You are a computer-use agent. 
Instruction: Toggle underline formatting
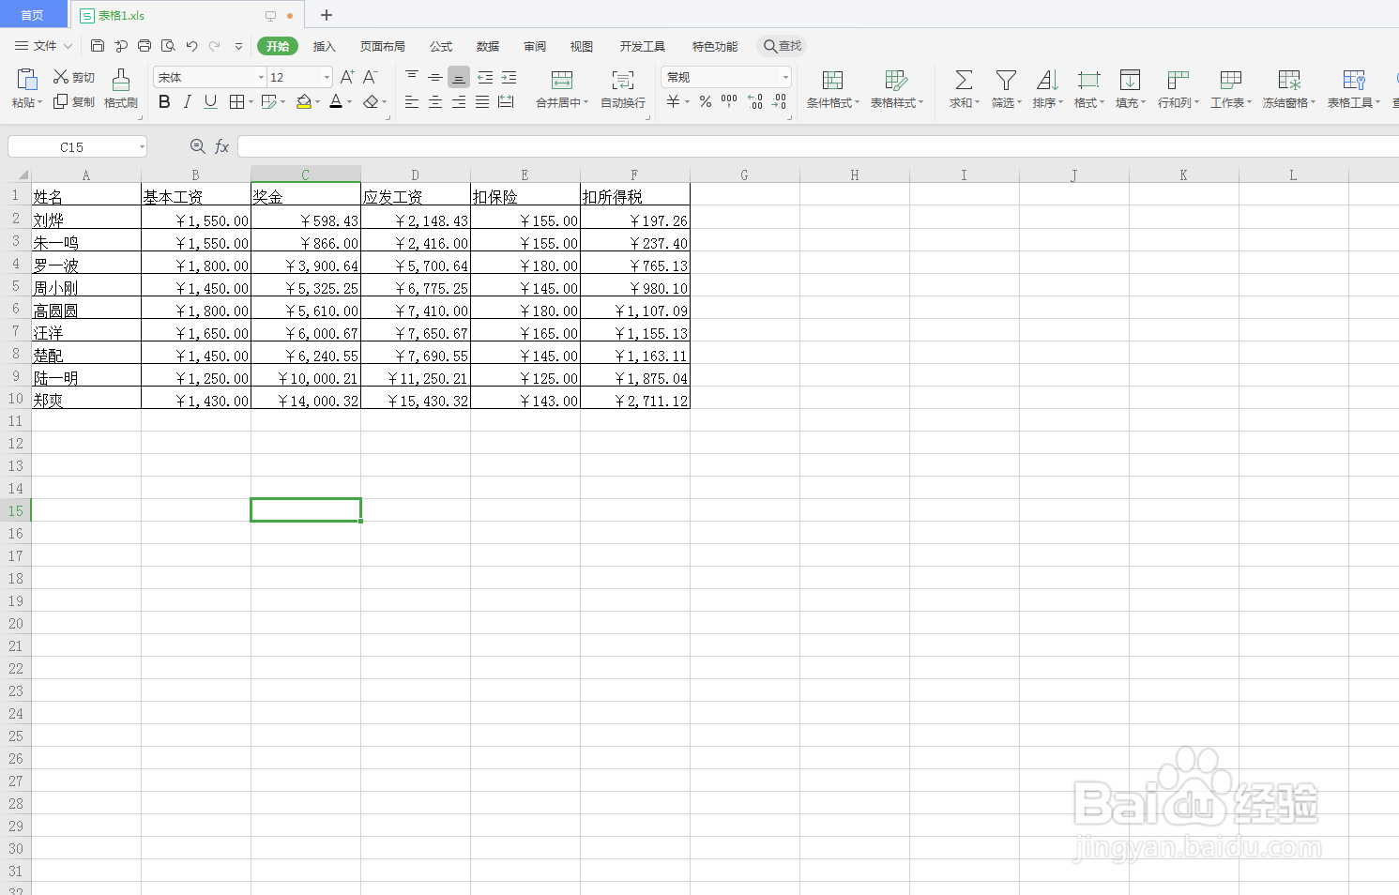(211, 101)
